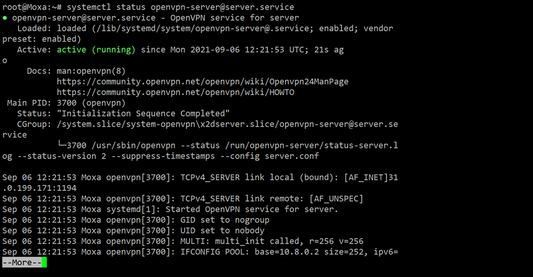Click the green active status dot

pos(5,18)
